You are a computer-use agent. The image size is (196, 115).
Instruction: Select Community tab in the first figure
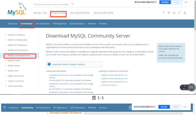(x=26, y=23)
